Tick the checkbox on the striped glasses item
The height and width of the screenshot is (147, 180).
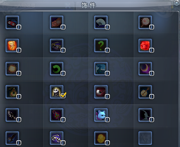click(x=63, y=143)
